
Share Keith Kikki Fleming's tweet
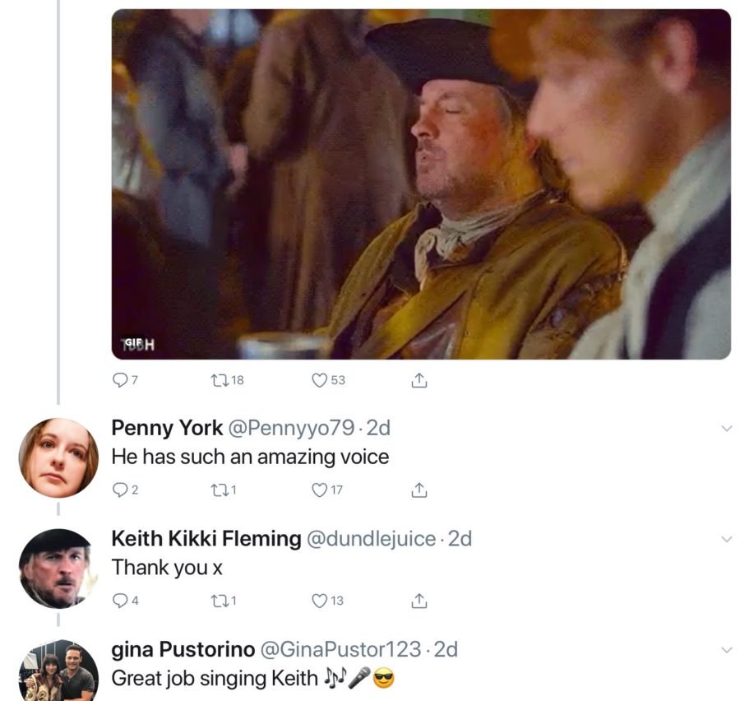419,601
